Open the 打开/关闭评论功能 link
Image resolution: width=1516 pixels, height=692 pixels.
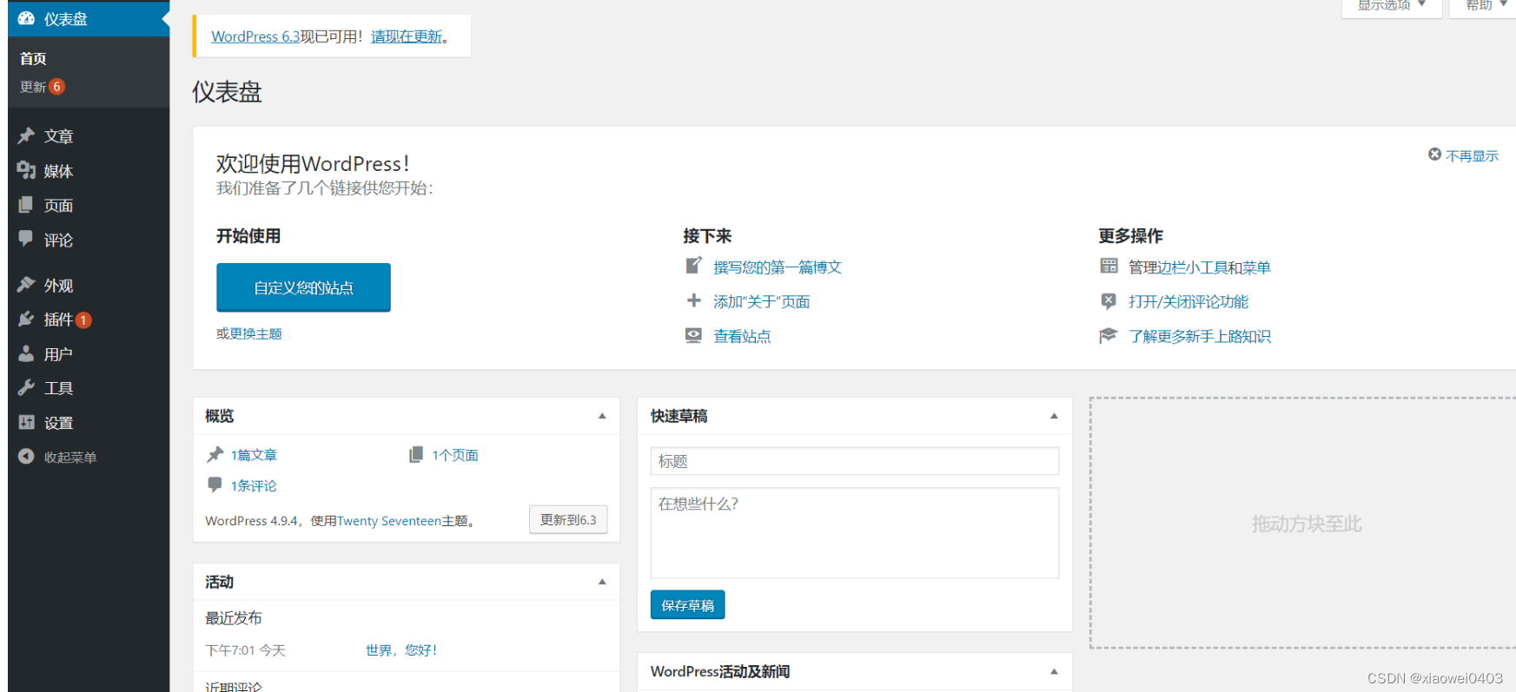click(1188, 301)
